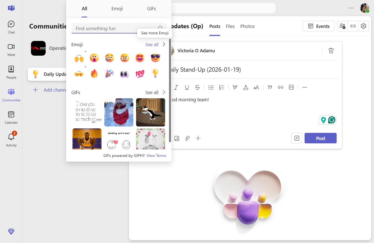Open the Events button
Screen dimensions: 374x243
click(318, 26)
